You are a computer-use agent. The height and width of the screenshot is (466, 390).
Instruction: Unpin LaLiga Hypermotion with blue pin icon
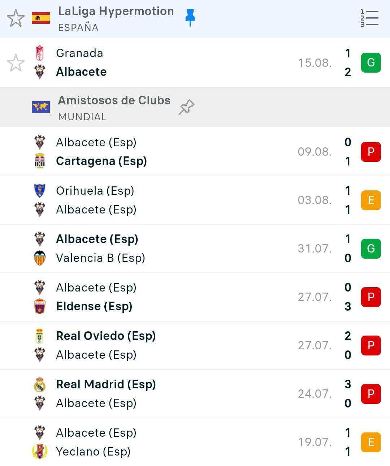pos(190,17)
